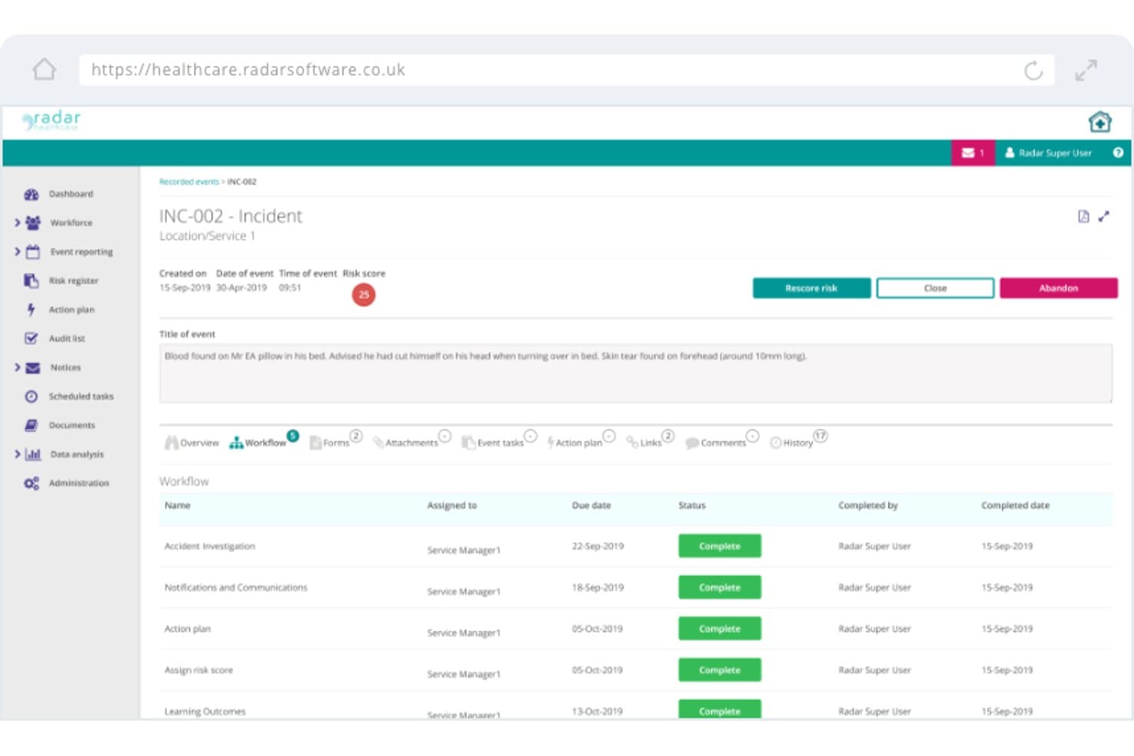Open the healthcare home icon at top right
Screen dimensions: 1134x756
tap(1100, 122)
